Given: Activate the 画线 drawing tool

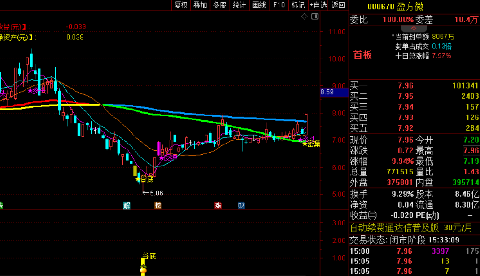Looking at the screenshot, I should pos(259,5).
